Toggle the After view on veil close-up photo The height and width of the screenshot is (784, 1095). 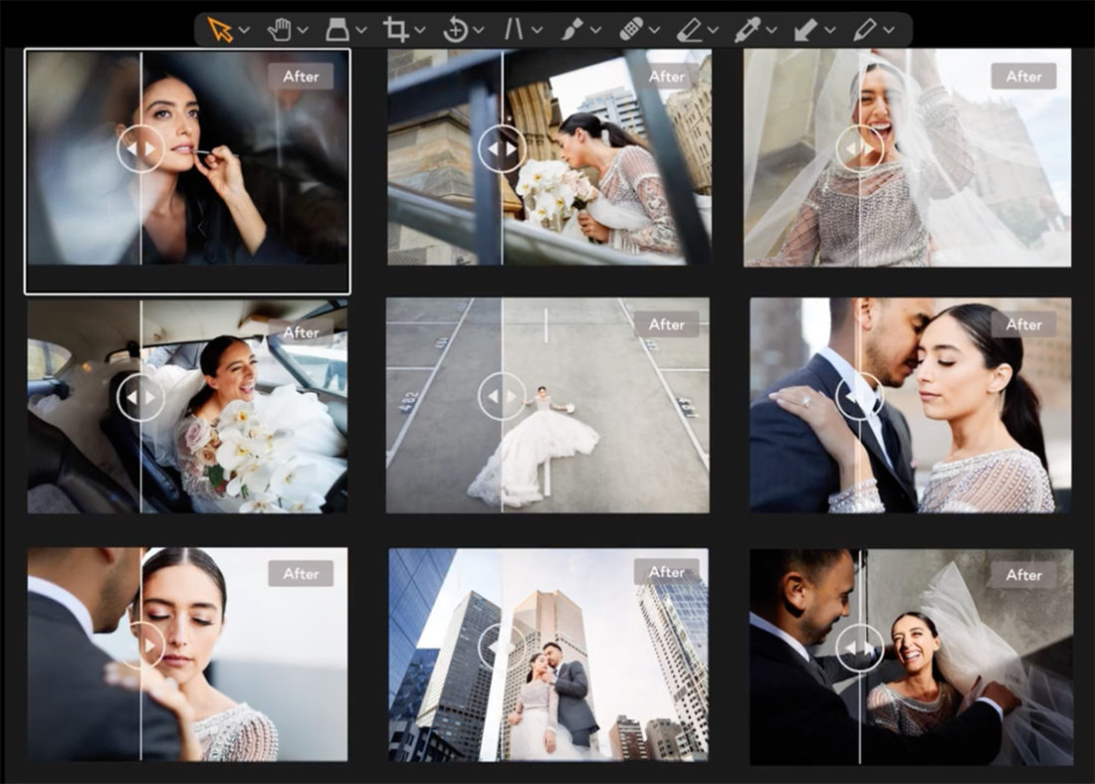[x=1023, y=76]
